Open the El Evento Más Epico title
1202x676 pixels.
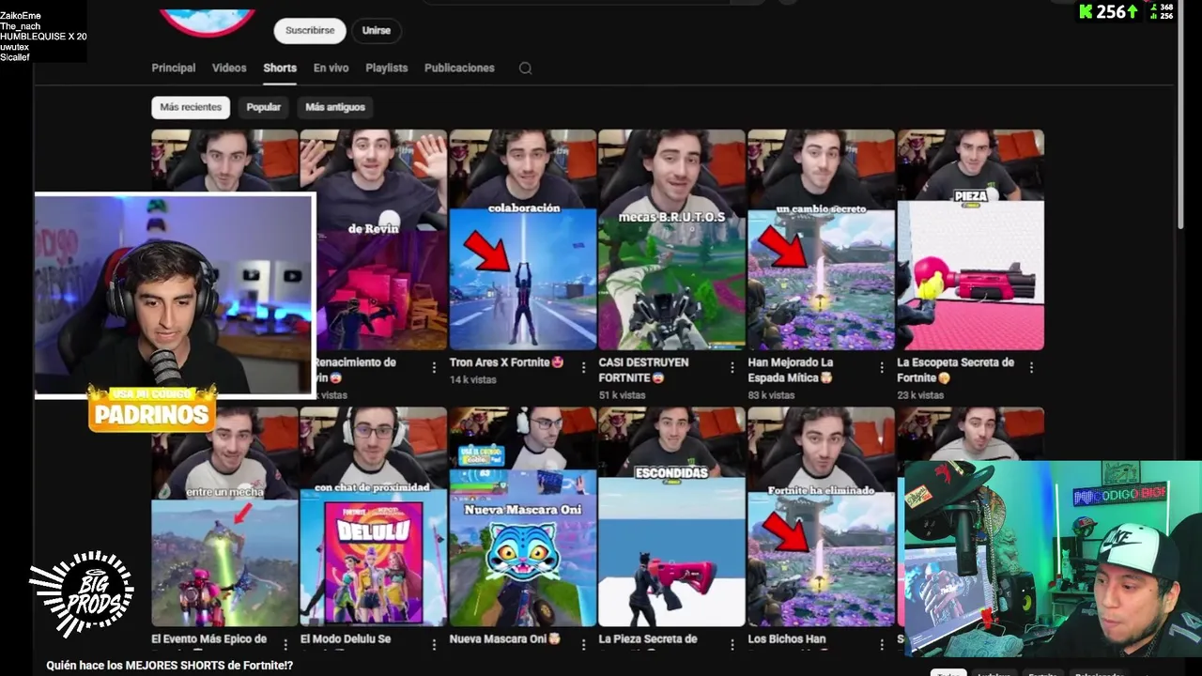209,639
